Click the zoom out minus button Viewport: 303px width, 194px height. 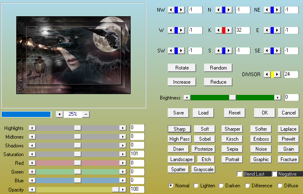pos(86,114)
